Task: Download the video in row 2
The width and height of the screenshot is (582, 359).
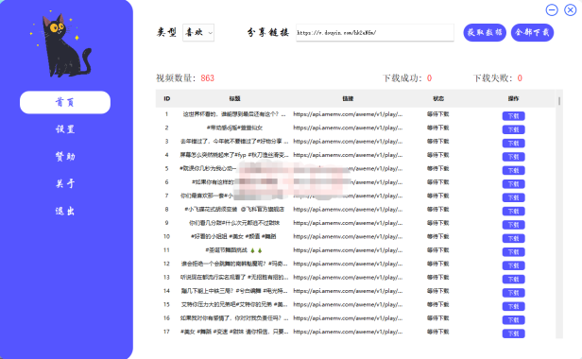Action: point(513,129)
